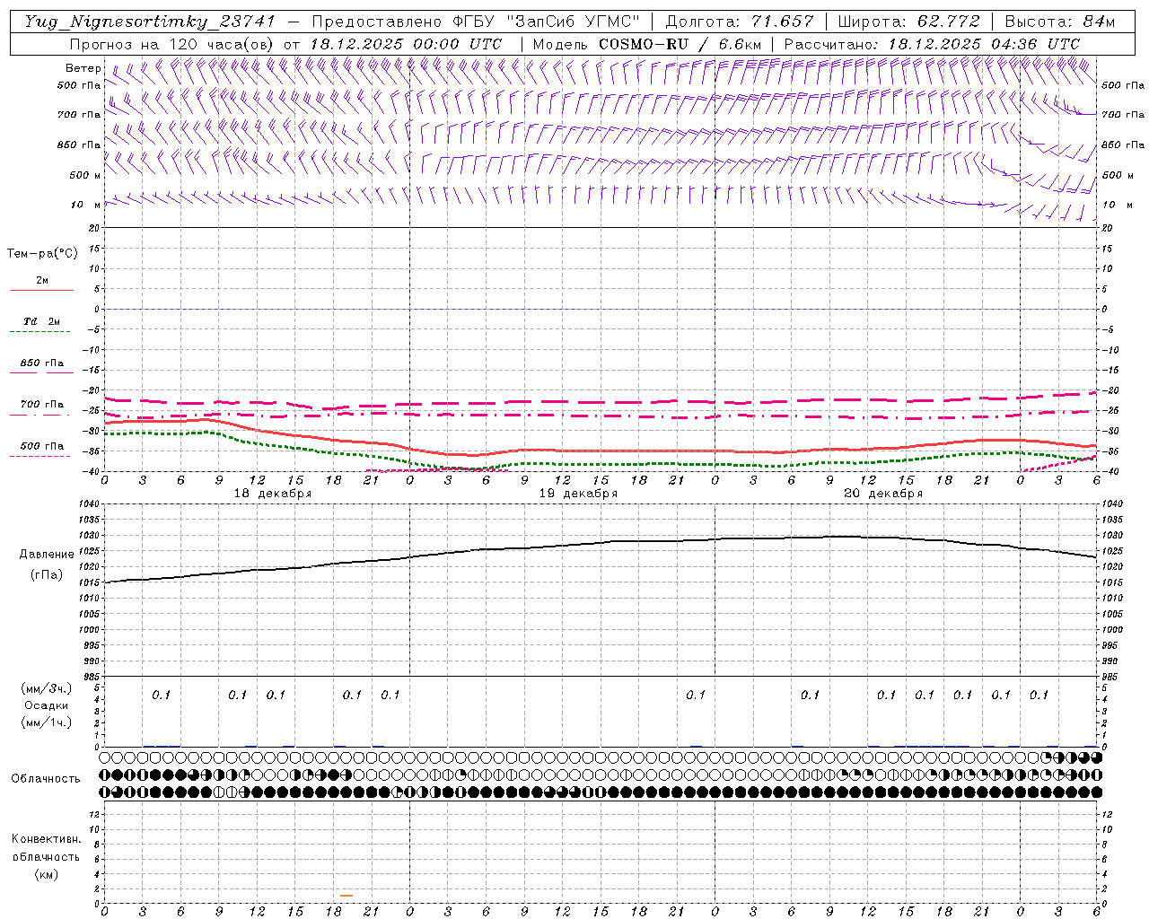Click the '20 декабря' date label

(883, 494)
